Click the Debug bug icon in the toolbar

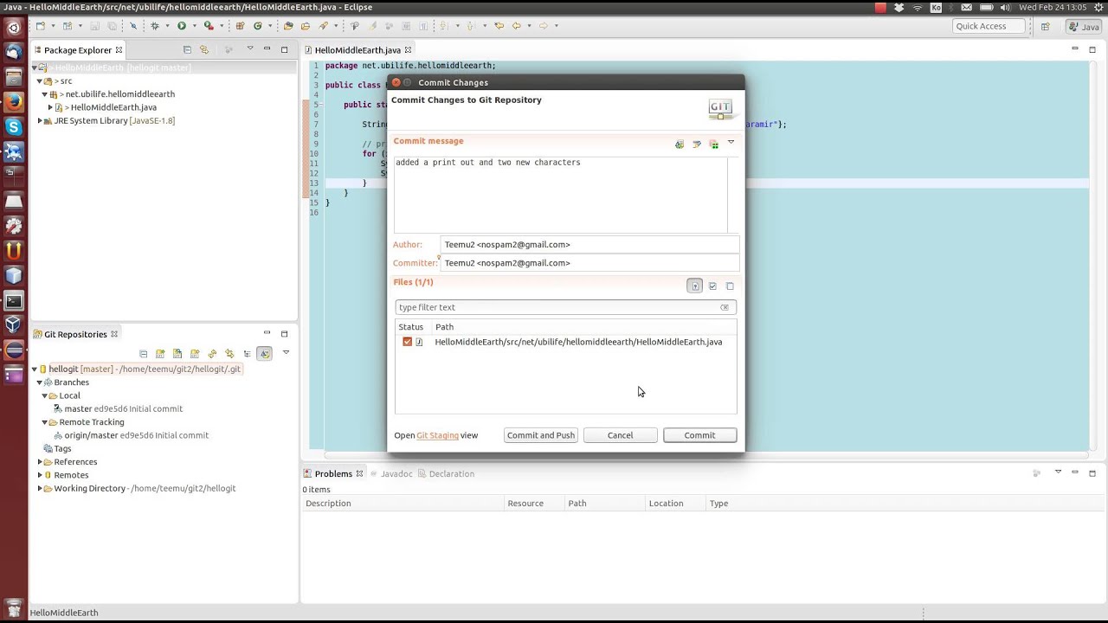(x=155, y=26)
